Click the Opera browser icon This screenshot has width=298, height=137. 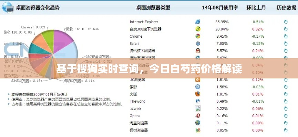click(x=198, y=115)
